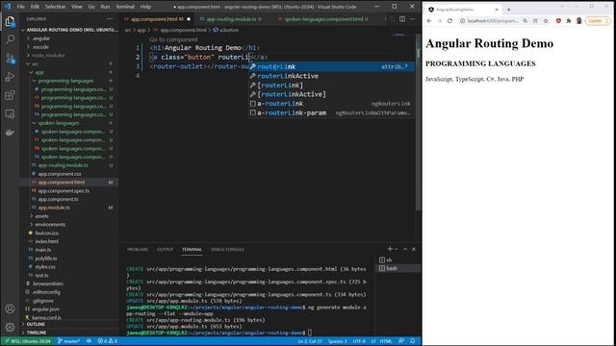Click the browser address bar
This screenshot has height=346, width=616.
point(494,21)
